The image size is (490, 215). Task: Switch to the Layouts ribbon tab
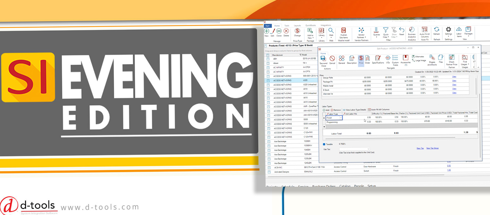(297, 25)
